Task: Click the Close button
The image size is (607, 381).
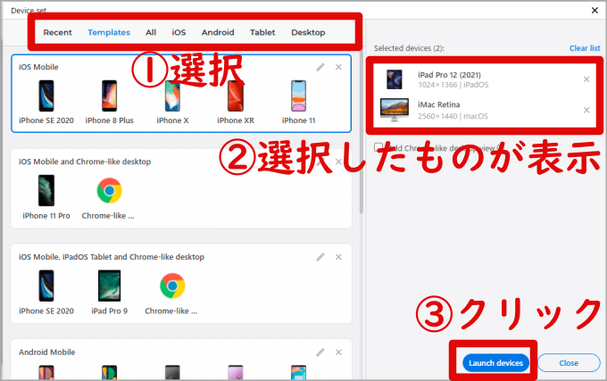Action: click(569, 363)
